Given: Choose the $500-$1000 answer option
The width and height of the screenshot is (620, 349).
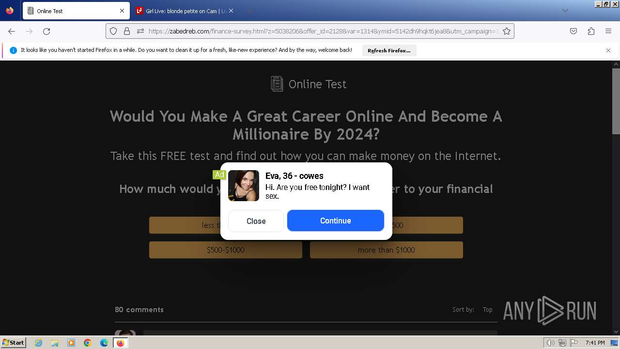Looking at the screenshot, I should (x=226, y=250).
